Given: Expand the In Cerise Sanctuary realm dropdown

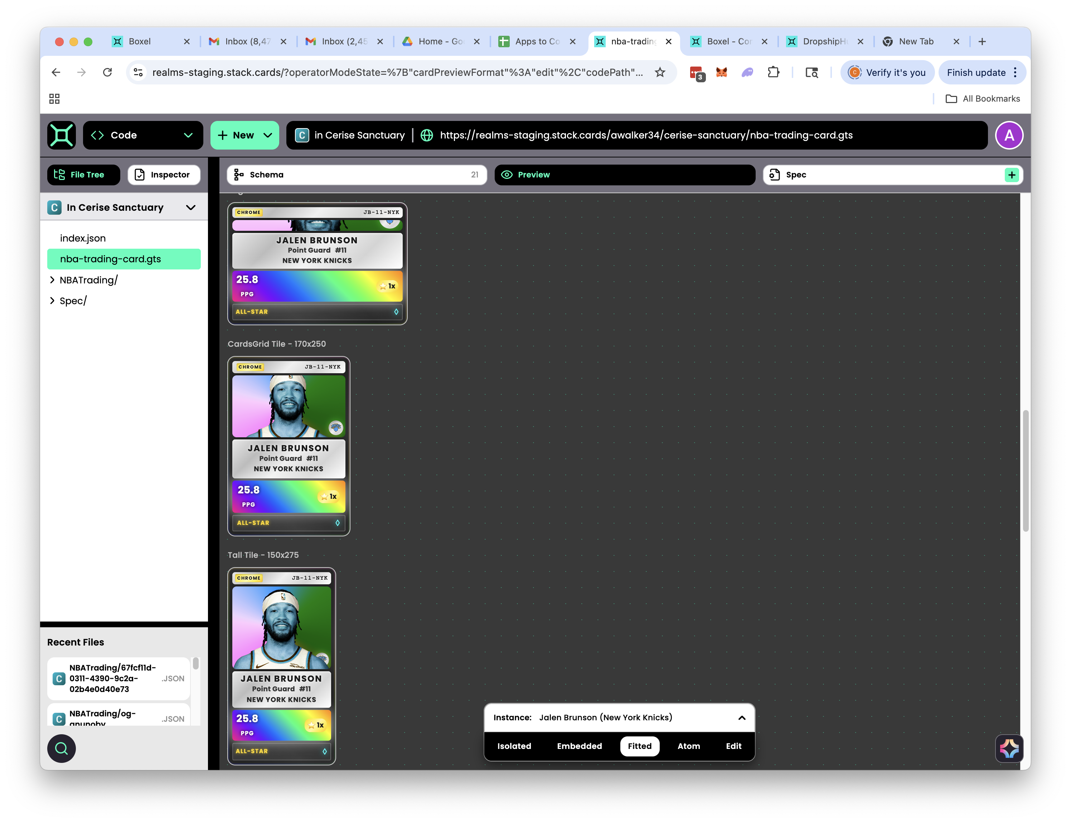Looking at the screenshot, I should pyautogui.click(x=190, y=208).
